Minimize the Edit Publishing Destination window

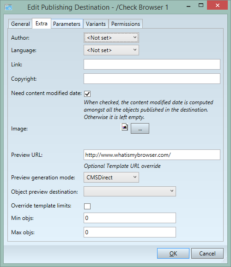pyautogui.click(x=188, y=6)
